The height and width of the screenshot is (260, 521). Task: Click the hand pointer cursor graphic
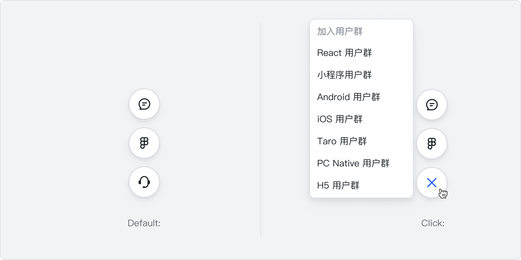click(x=443, y=193)
